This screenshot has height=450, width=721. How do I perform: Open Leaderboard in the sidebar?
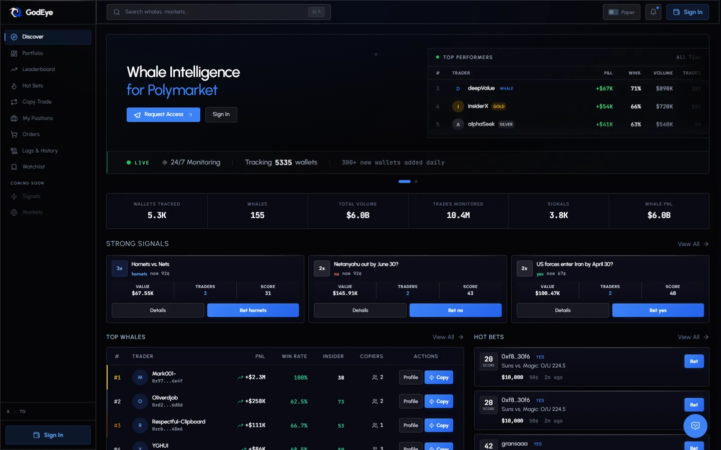coord(39,69)
